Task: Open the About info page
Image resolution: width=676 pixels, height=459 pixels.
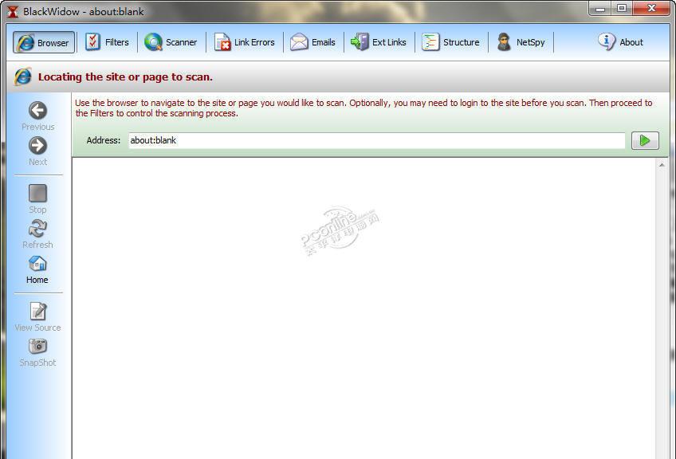Action: click(x=620, y=42)
